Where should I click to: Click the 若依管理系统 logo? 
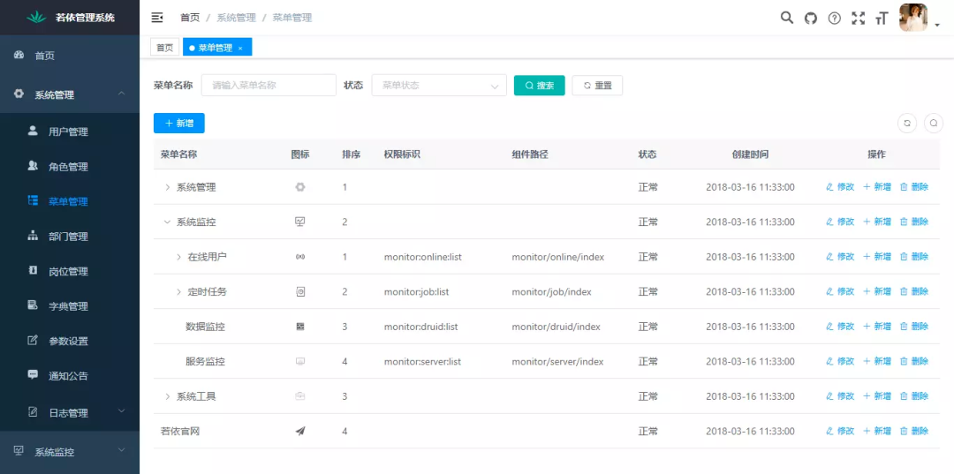(70, 18)
